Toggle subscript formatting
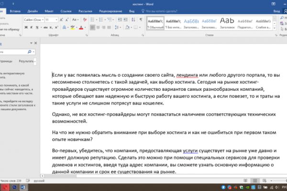 (x=51, y=27)
